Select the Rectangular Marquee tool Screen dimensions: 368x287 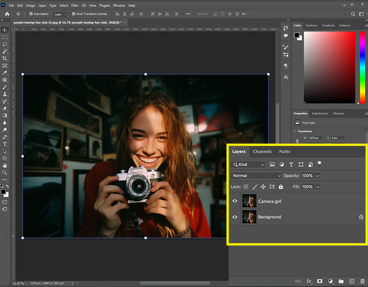[x=5, y=37]
